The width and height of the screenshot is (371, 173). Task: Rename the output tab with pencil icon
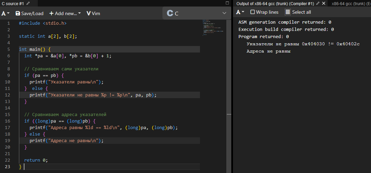click(318, 3)
